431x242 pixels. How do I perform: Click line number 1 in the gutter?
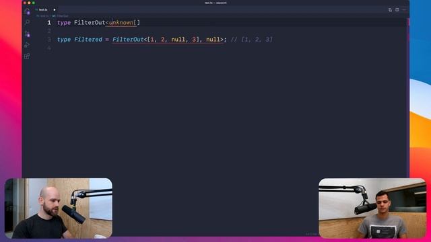point(49,22)
